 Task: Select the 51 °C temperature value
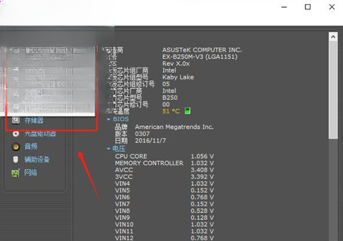(x=171, y=111)
